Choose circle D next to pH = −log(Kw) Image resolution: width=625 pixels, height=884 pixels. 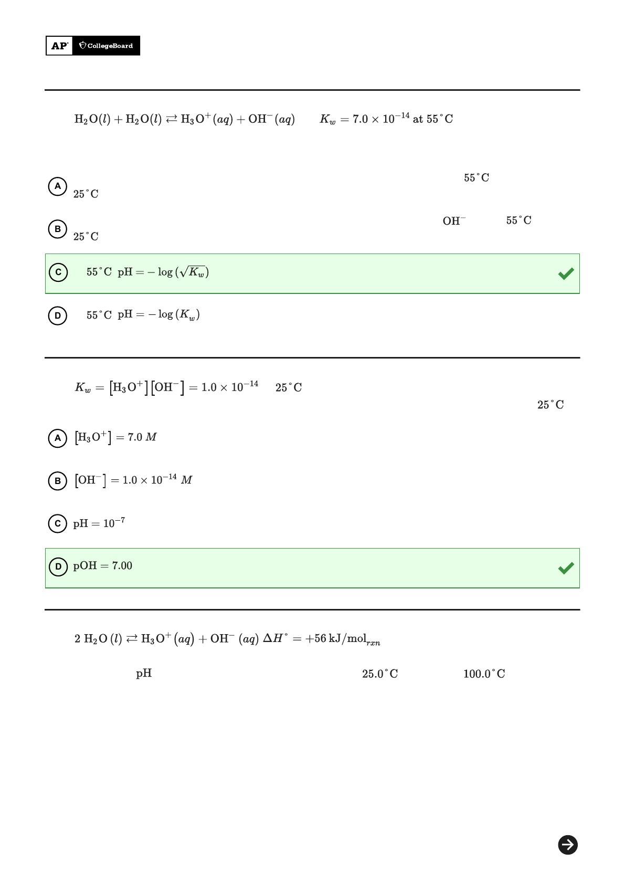[x=58, y=315]
